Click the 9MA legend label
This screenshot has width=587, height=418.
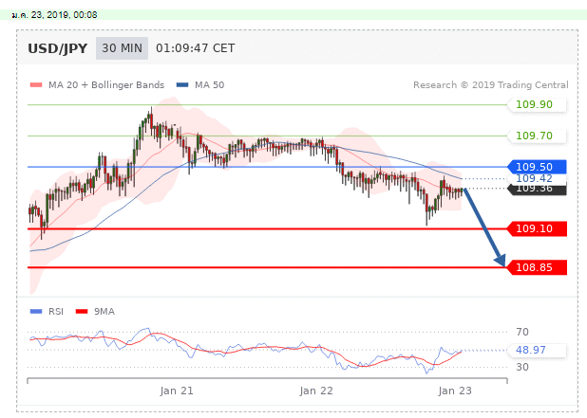[104, 311]
